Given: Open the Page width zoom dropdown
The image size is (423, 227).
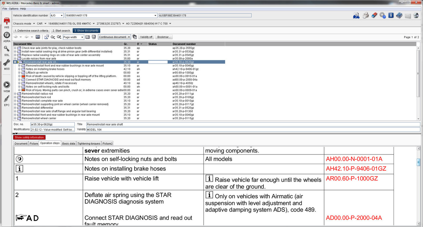Looking at the screenshot, I should tap(73, 37).
